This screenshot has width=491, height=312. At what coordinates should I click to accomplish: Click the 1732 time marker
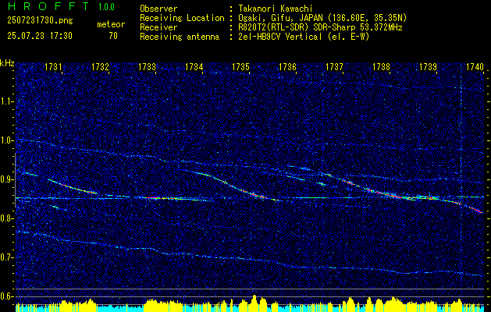click(100, 66)
